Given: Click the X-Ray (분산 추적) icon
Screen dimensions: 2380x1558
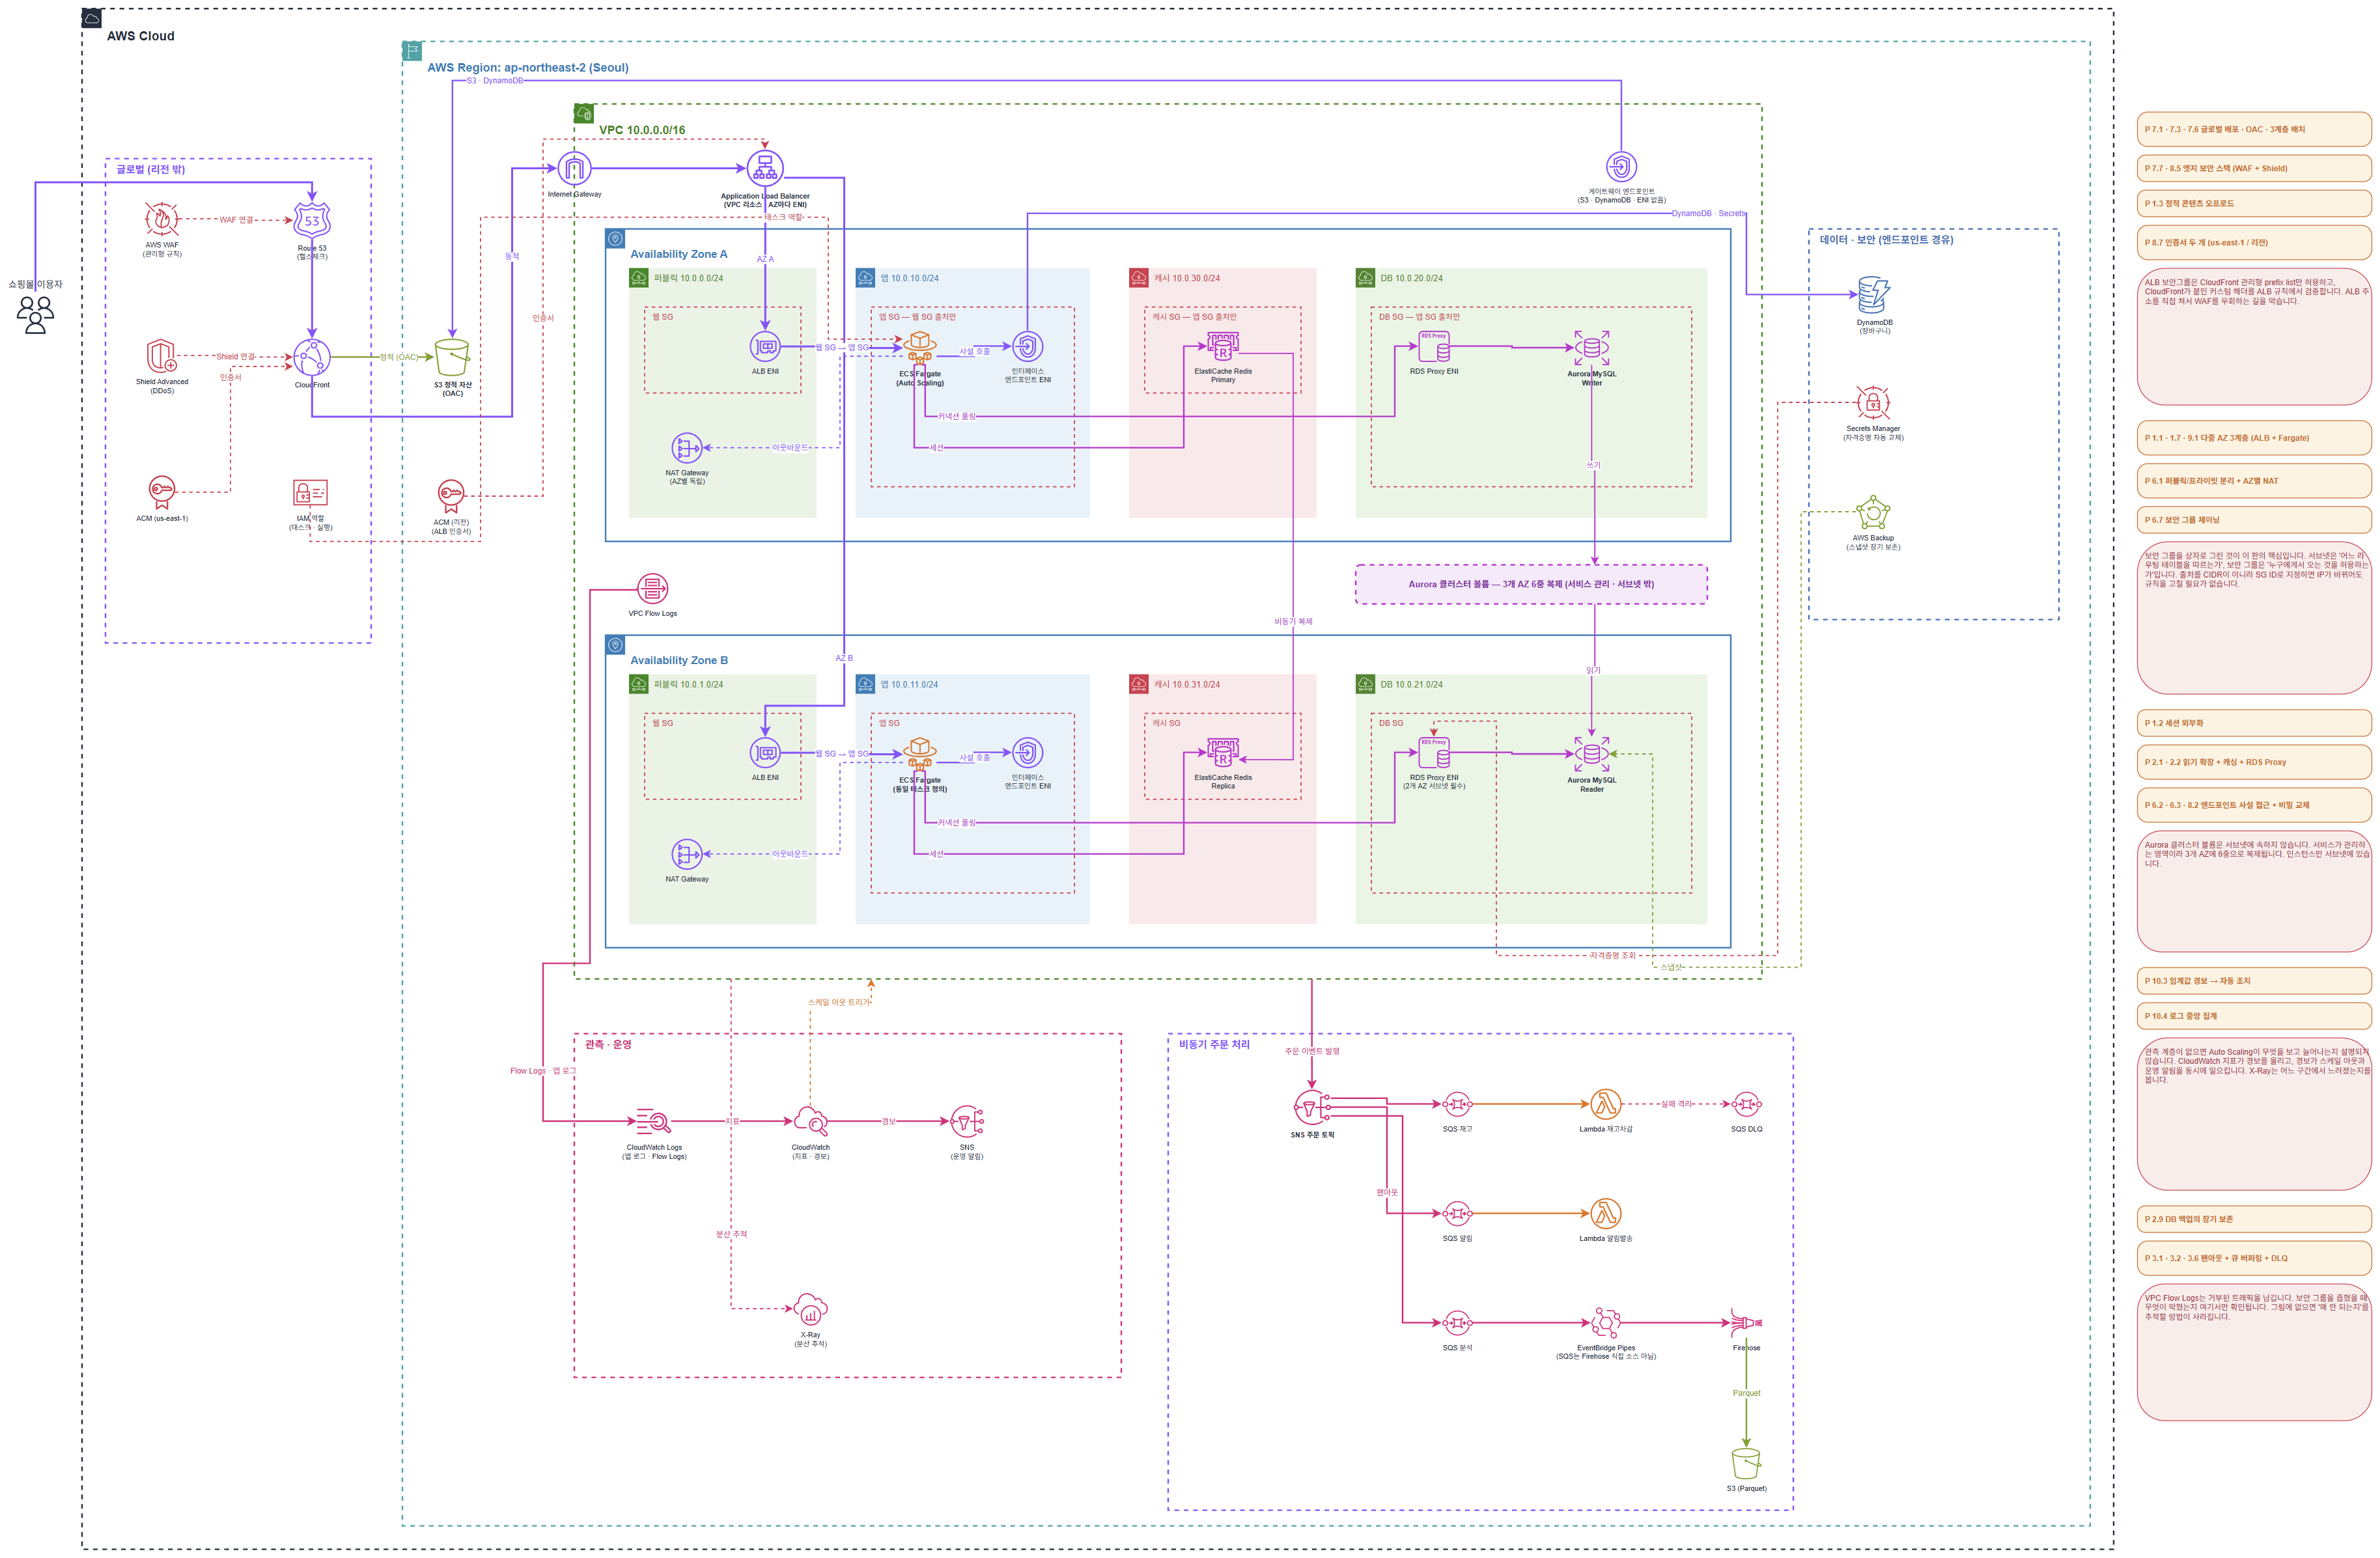Looking at the screenshot, I should click(x=810, y=1309).
